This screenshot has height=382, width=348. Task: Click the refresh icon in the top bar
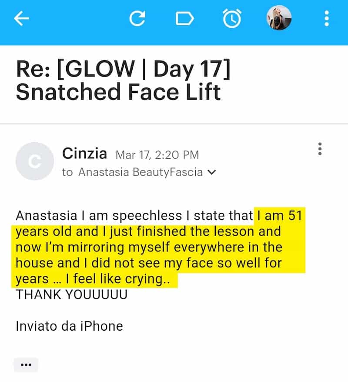pos(137,19)
